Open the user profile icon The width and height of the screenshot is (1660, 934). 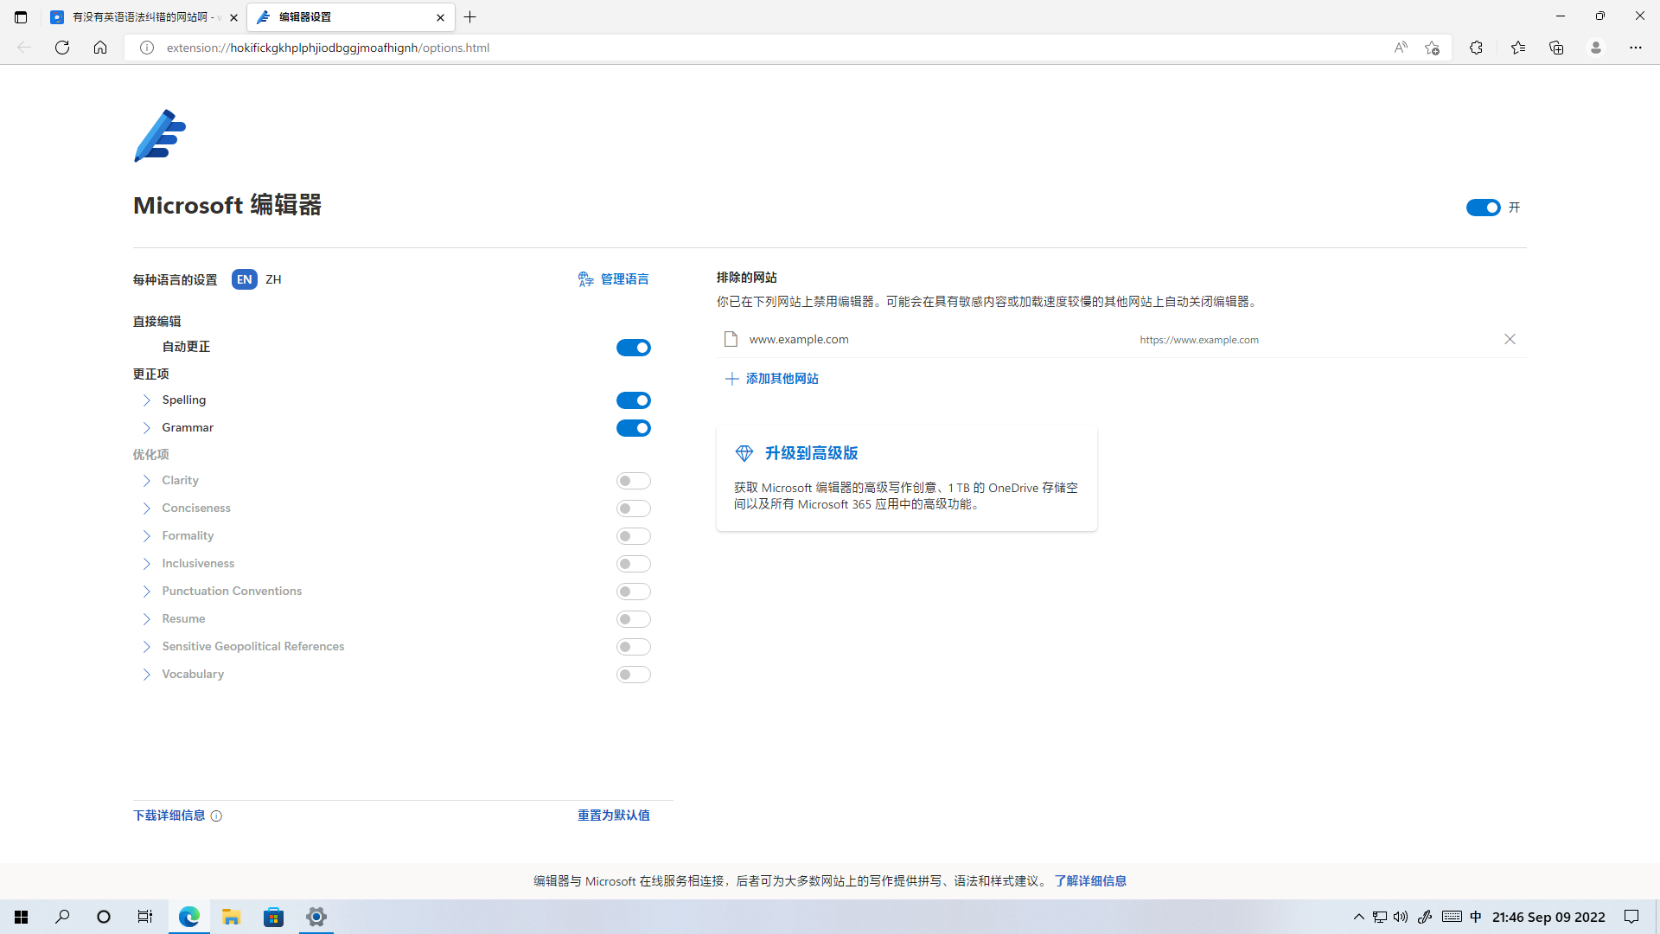coord(1596,48)
